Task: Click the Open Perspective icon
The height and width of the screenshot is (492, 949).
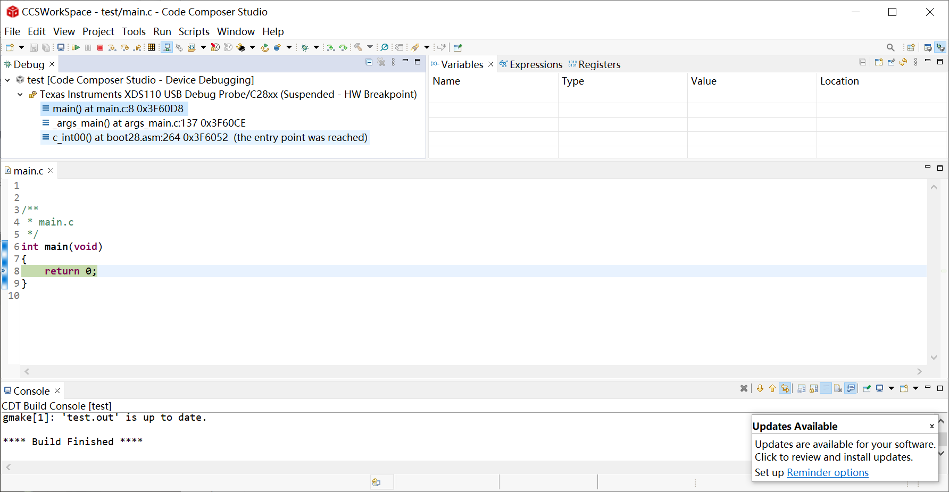Action: (911, 47)
